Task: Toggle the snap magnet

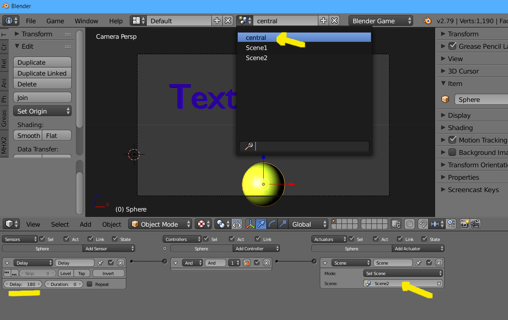Action: click(x=423, y=224)
